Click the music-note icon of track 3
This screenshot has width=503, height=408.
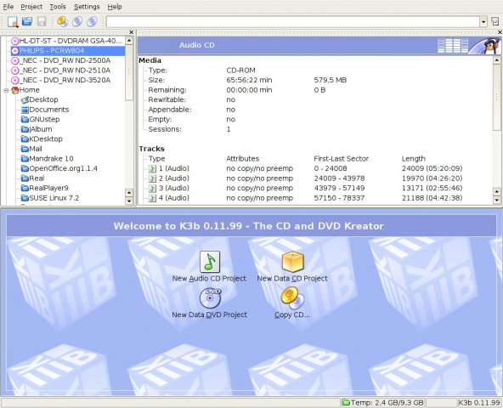click(x=153, y=188)
